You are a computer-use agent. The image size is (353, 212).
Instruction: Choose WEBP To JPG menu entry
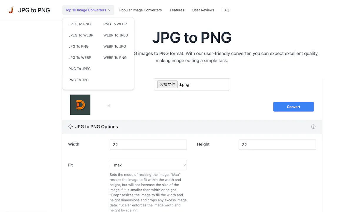[115, 47]
